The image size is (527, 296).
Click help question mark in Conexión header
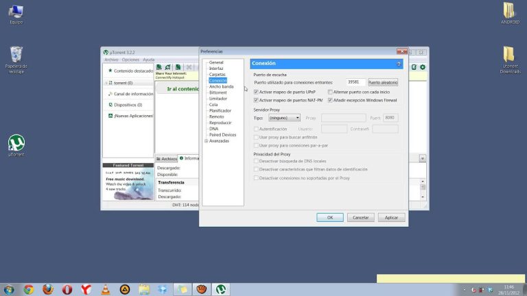pyautogui.click(x=399, y=64)
